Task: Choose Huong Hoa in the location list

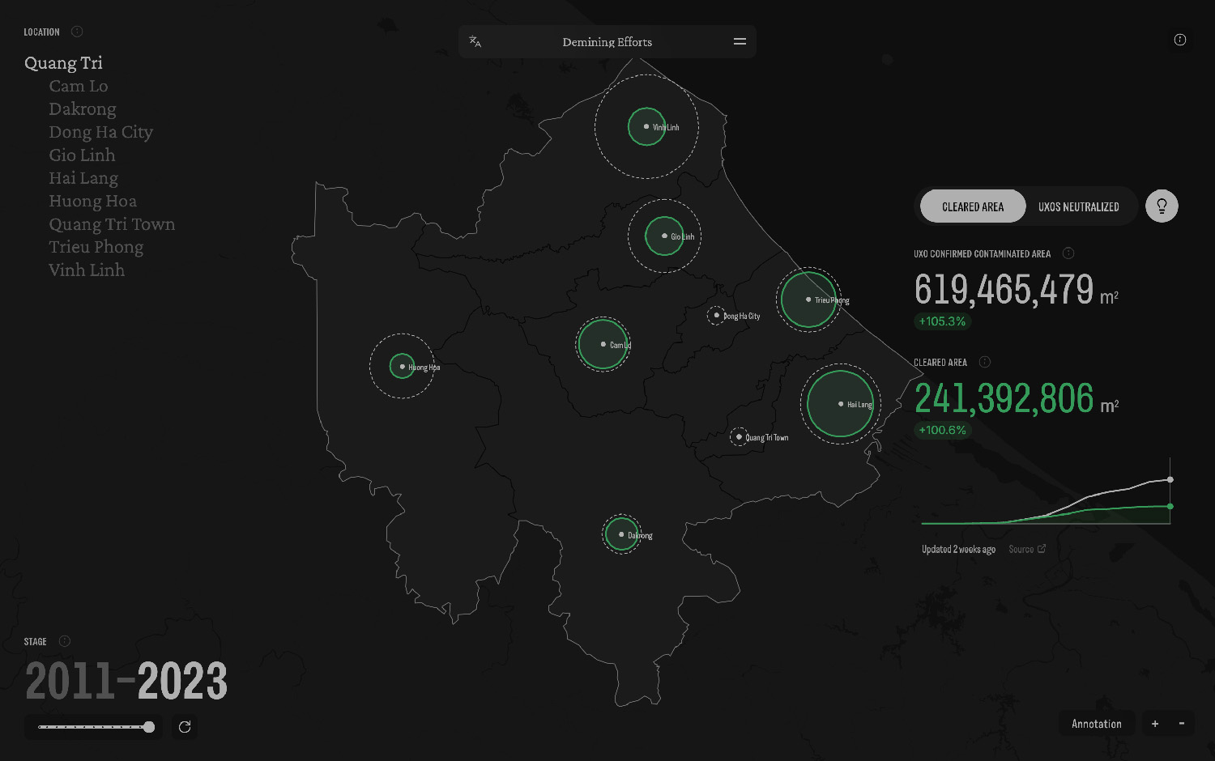Action: [92, 201]
